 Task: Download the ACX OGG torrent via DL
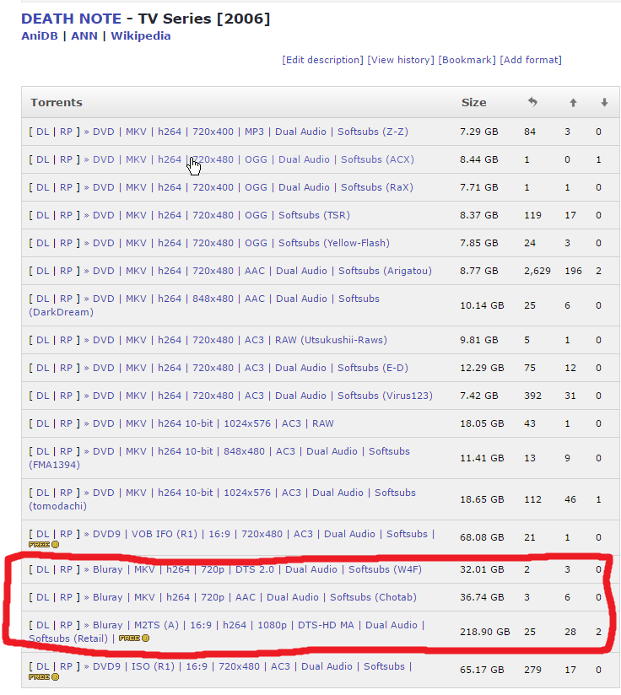42,159
